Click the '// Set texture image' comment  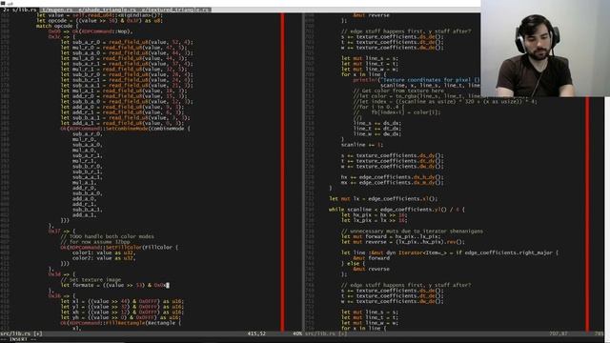91,279
